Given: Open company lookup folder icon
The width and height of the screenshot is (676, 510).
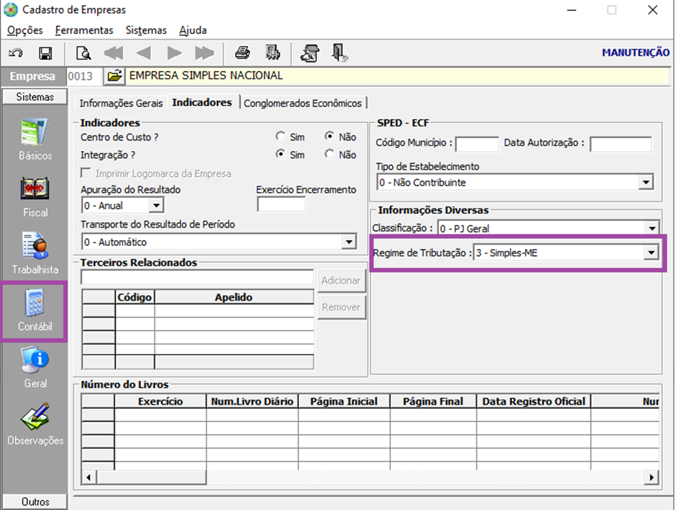Looking at the screenshot, I should pos(114,76).
